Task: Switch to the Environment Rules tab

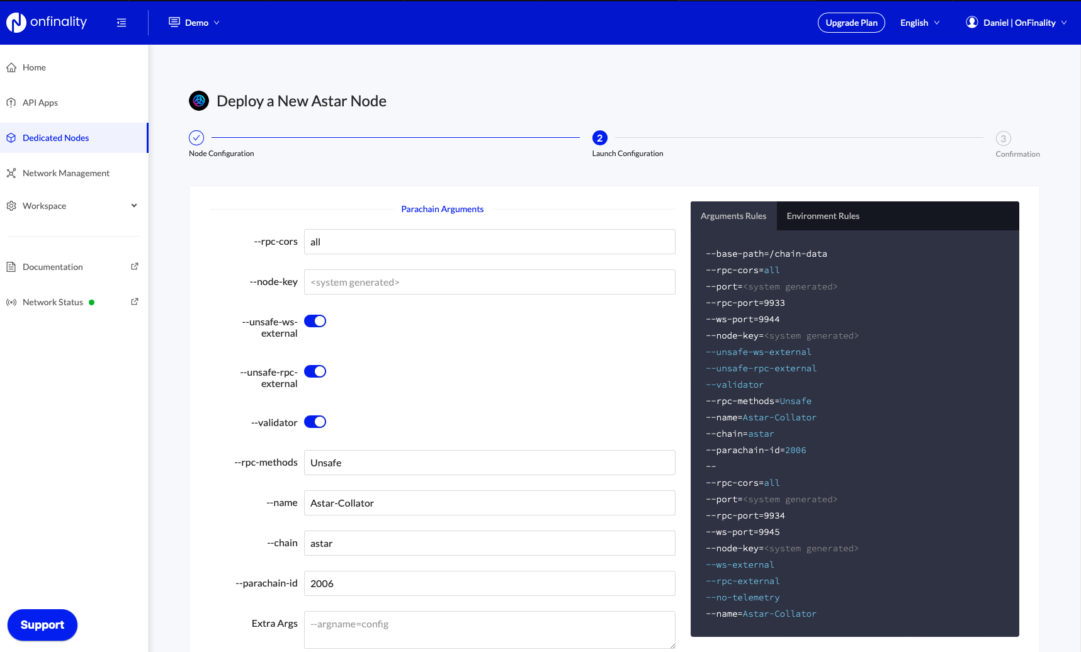Action: coord(822,216)
